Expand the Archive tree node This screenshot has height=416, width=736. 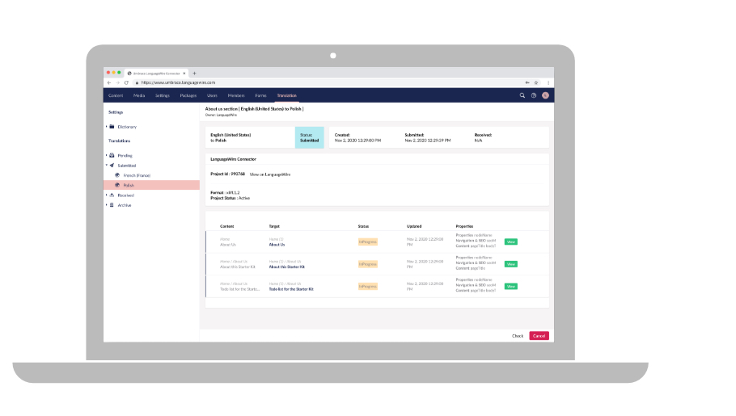tap(106, 205)
